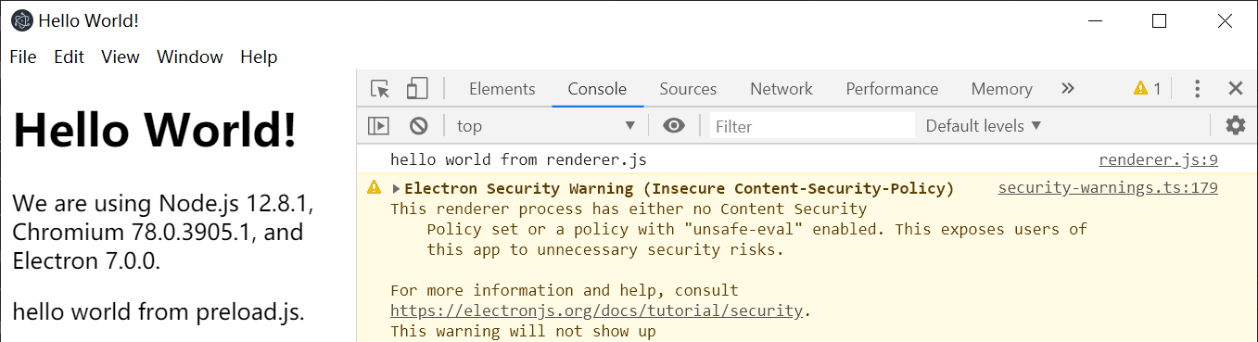Switch to the Network tab

[x=781, y=89]
